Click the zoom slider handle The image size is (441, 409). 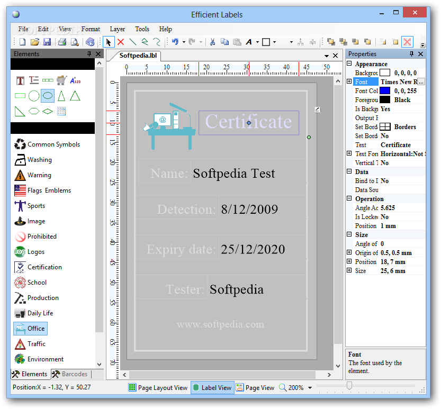point(349,386)
